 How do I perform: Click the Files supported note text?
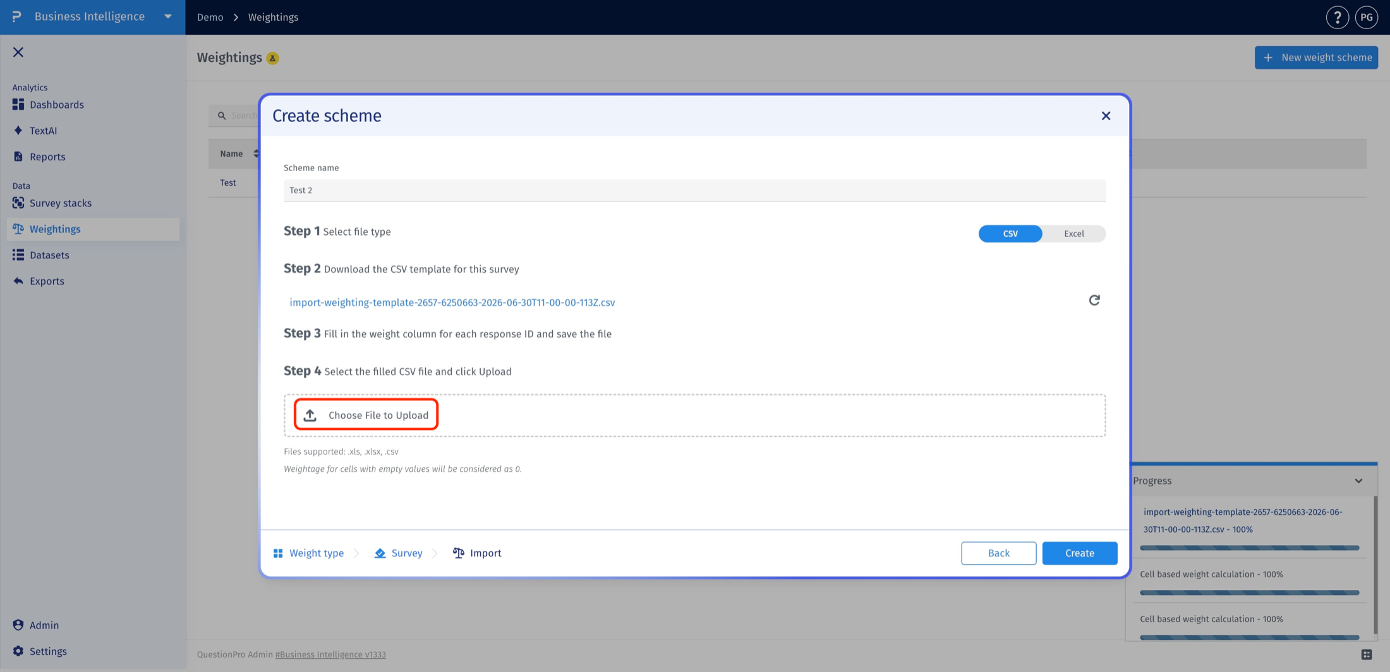341,452
